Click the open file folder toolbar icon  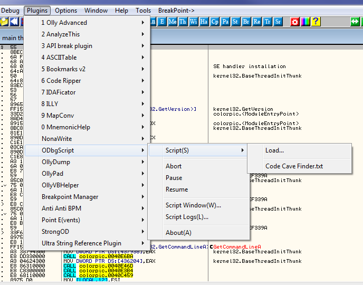coord(4,22)
